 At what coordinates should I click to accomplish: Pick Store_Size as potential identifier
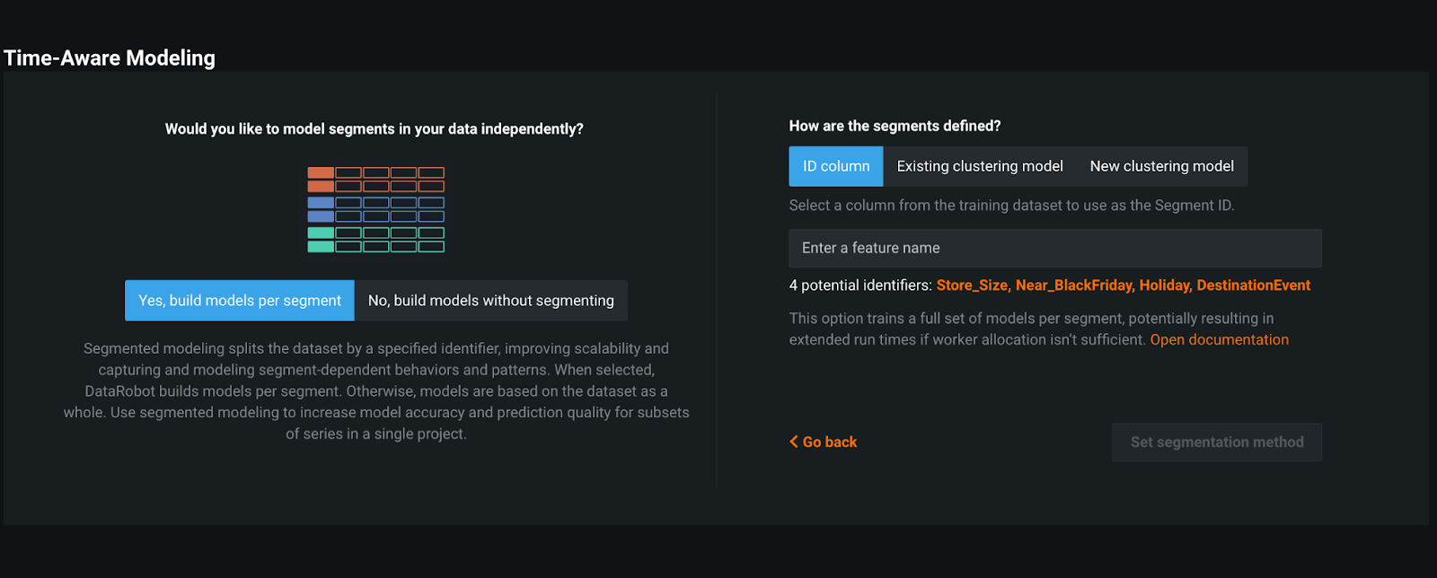(974, 285)
